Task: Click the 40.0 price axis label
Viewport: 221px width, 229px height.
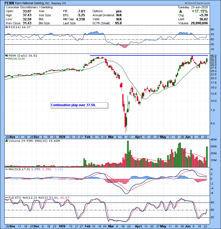Action: pos(213,55)
